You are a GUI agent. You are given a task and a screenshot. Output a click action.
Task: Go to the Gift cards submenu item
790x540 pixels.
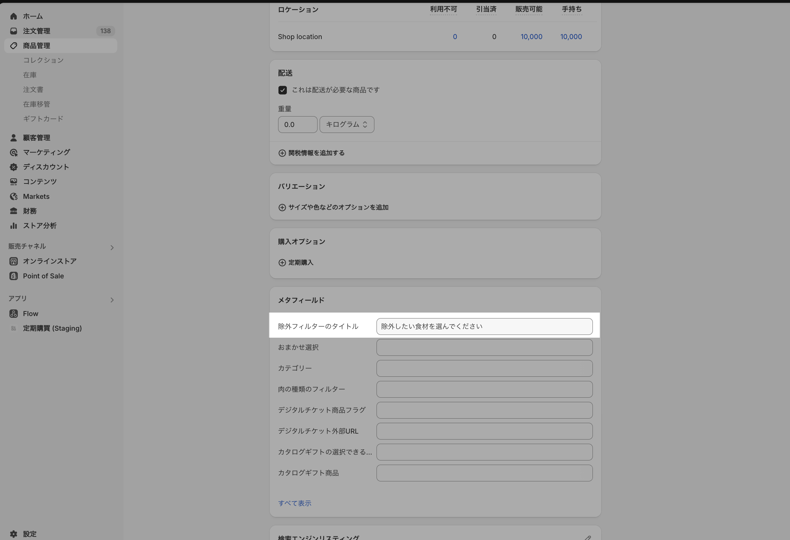[43, 119]
